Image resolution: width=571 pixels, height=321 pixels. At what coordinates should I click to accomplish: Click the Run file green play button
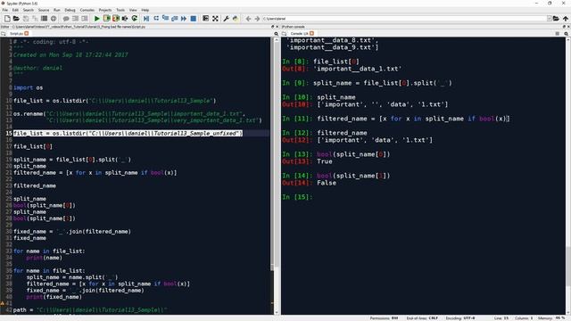tap(96, 18)
